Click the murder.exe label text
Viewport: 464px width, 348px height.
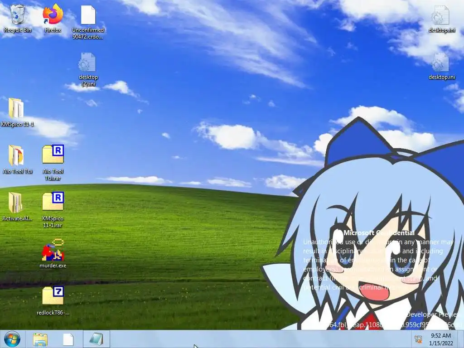(53, 266)
